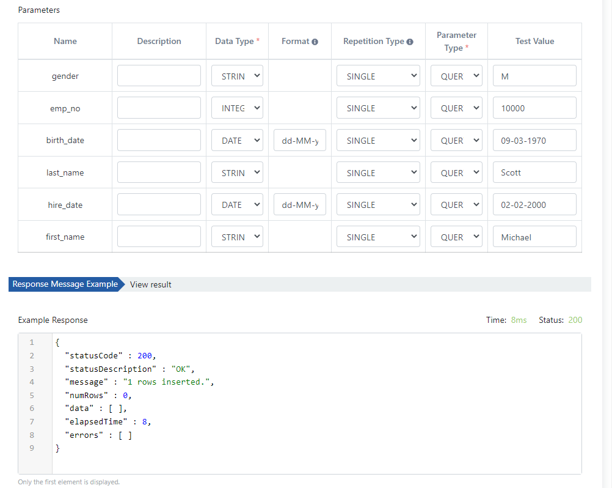612x488 pixels.
Task: Open the View result tab
Action: tap(151, 284)
